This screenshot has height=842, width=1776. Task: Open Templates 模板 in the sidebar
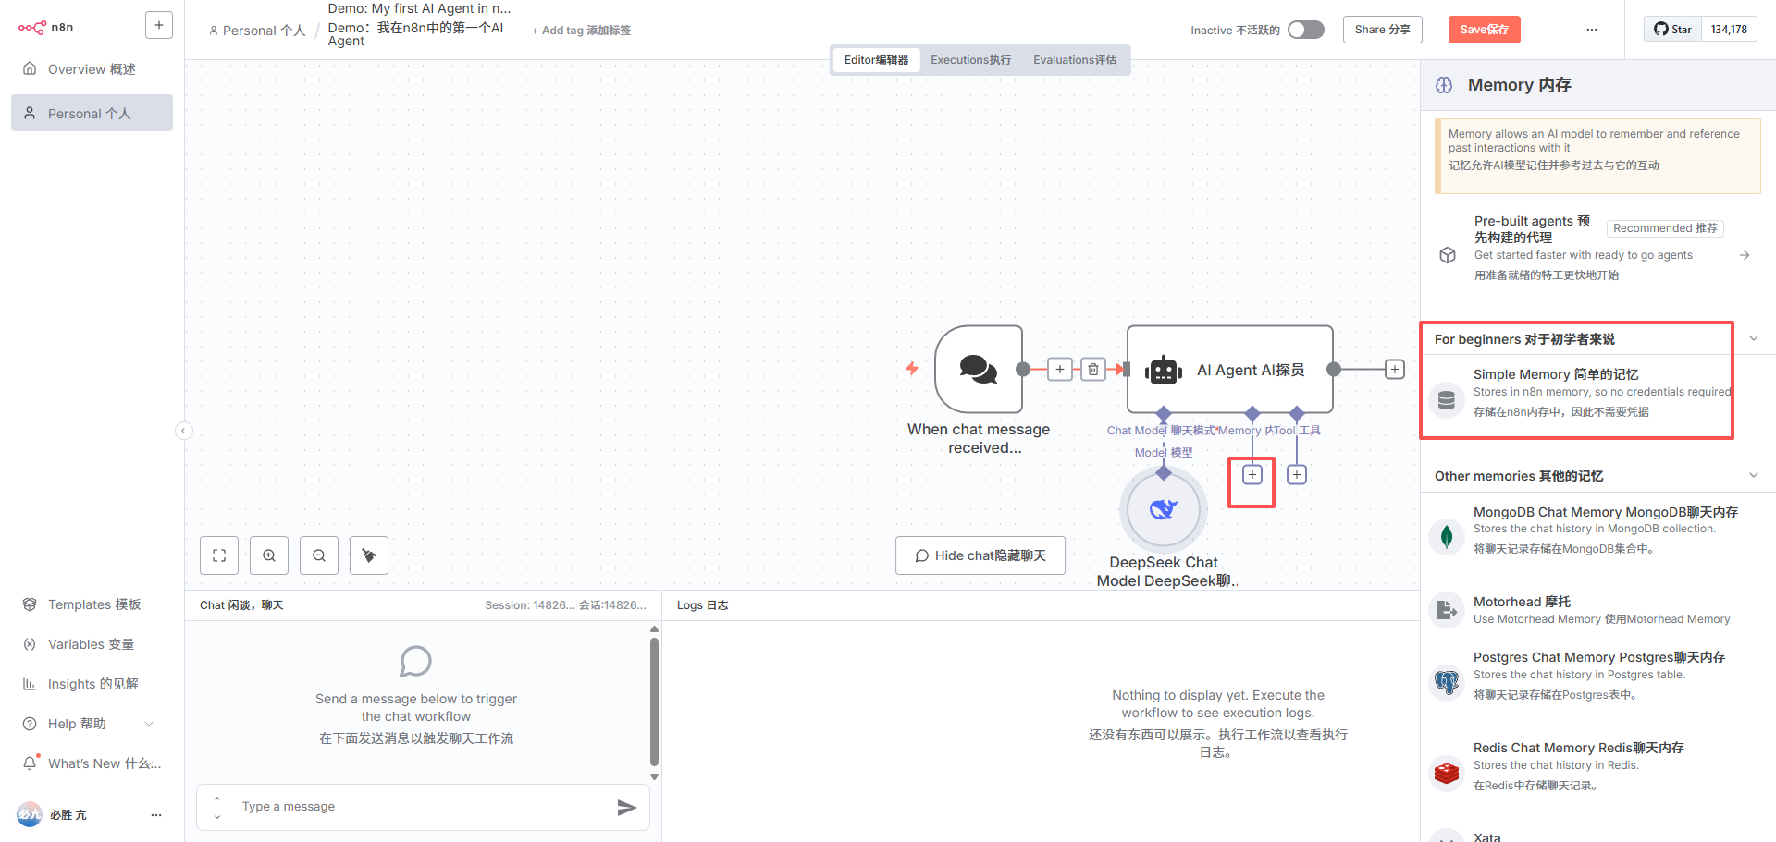pyautogui.click(x=92, y=604)
